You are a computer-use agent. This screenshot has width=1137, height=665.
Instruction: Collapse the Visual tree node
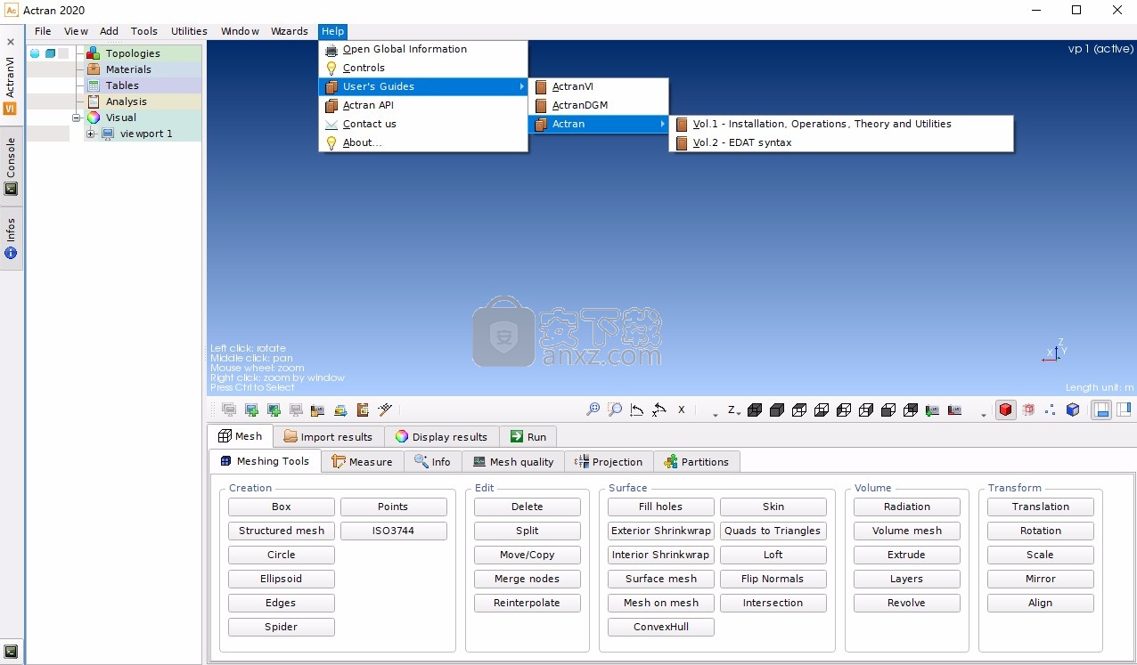[77, 118]
